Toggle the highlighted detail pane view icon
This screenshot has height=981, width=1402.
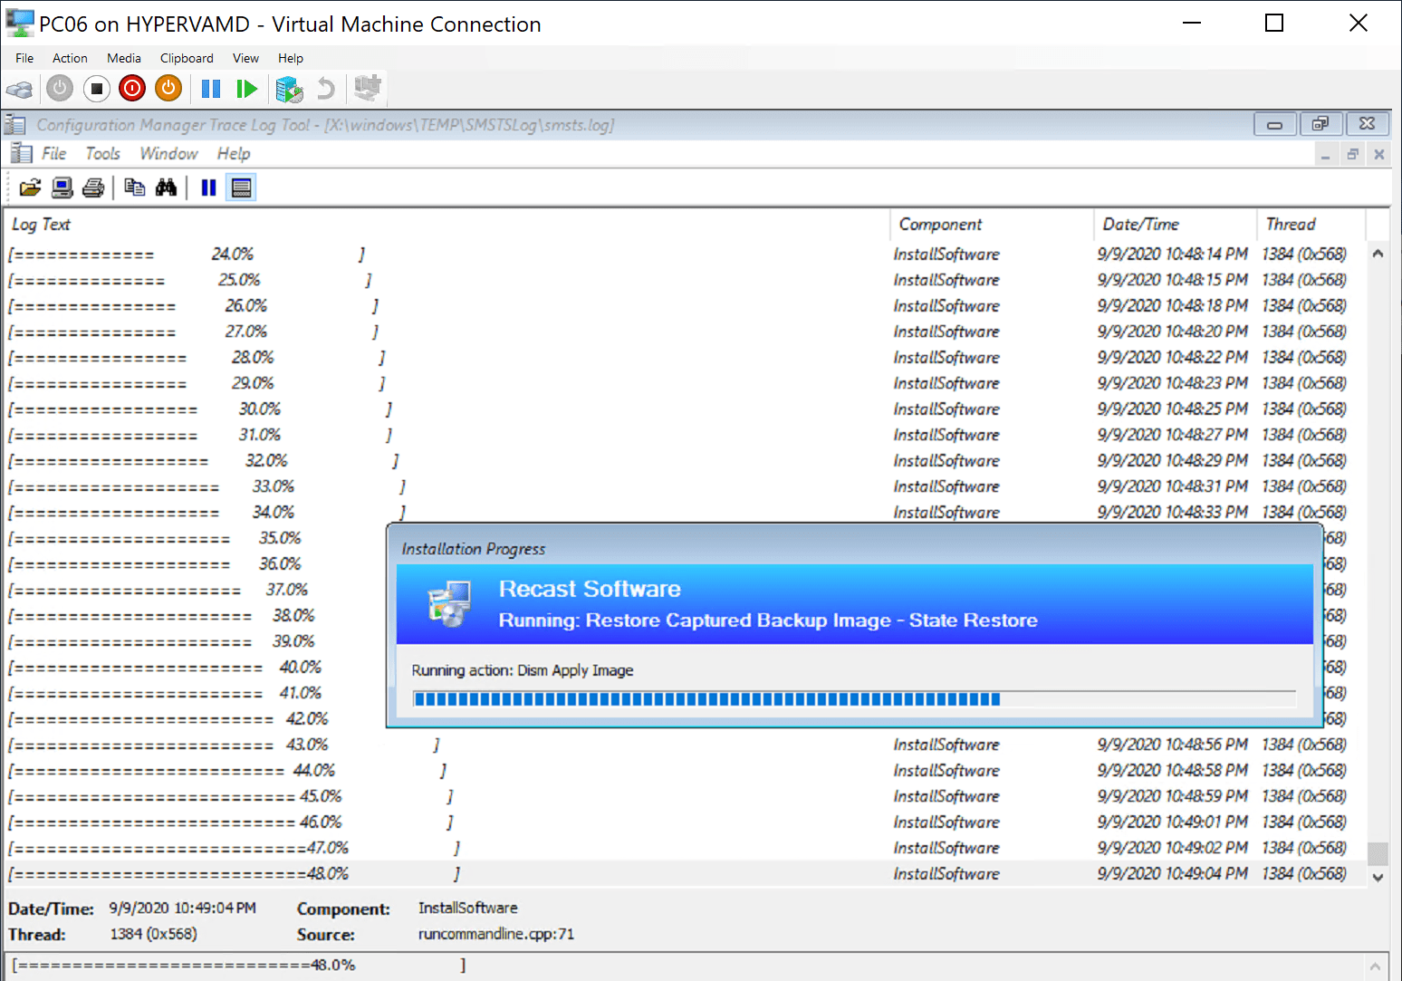pyautogui.click(x=240, y=187)
